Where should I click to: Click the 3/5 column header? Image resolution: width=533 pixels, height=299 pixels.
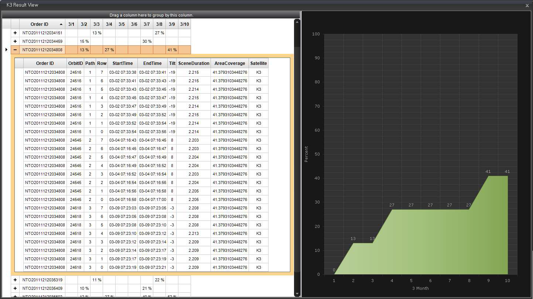(122, 24)
